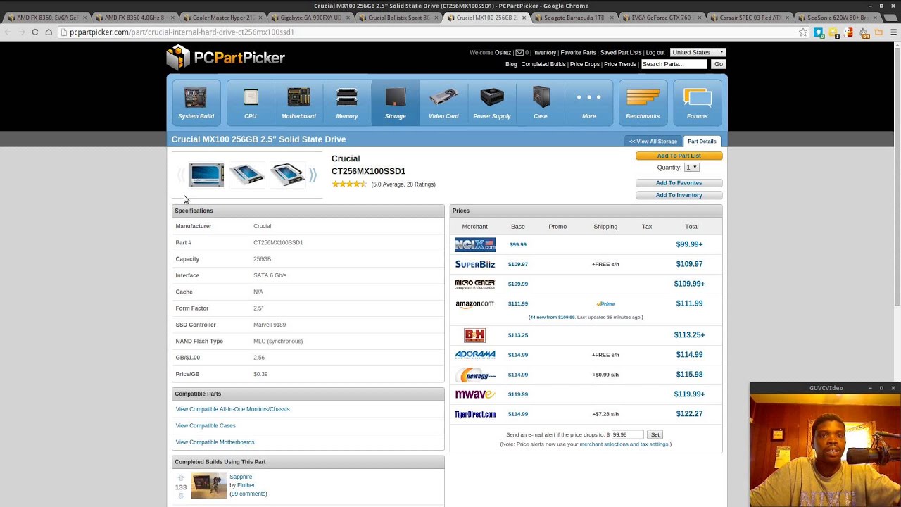Click the NCIX $99.99+ total price

coord(689,244)
